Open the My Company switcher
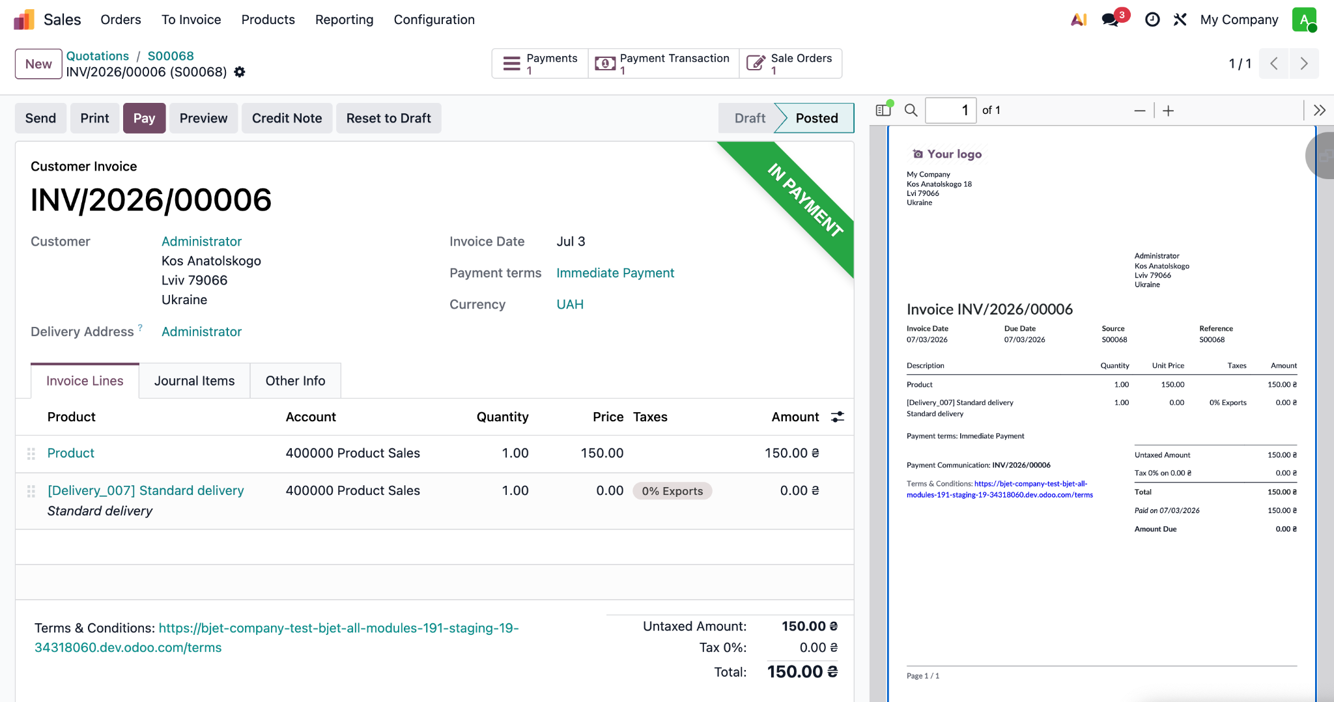 click(1239, 20)
